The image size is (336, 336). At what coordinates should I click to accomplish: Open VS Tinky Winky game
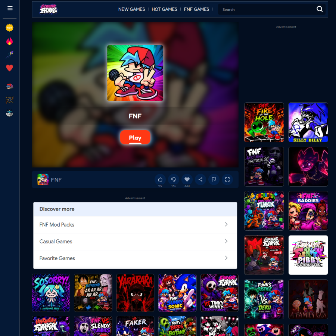220,293
